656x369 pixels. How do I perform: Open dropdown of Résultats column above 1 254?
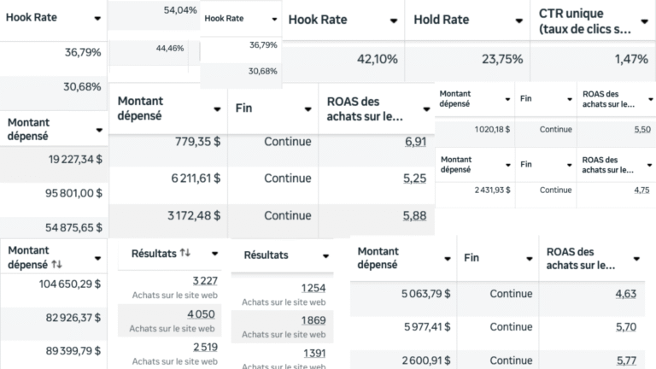(x=326, y=255)
